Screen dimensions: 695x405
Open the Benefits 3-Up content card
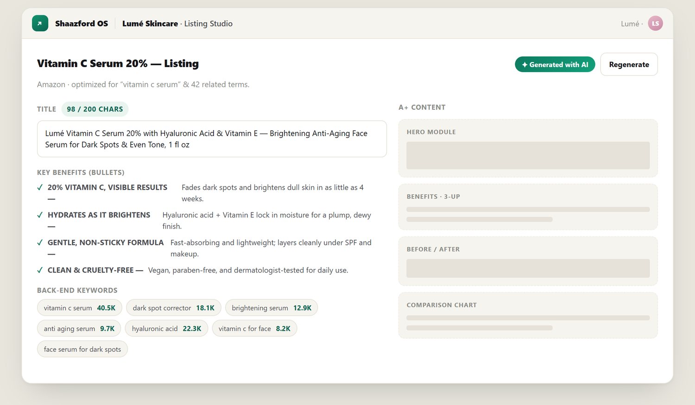pyautogui.click(x=528, y=207)
